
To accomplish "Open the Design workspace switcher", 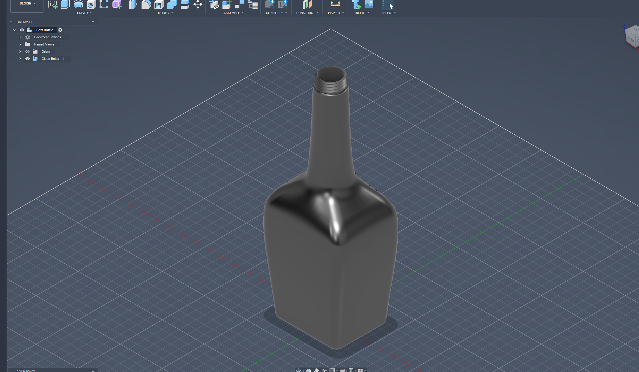I will point(26,3).
